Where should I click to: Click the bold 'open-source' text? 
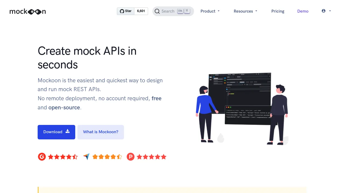pyautogui.click(x=64, y=107)
